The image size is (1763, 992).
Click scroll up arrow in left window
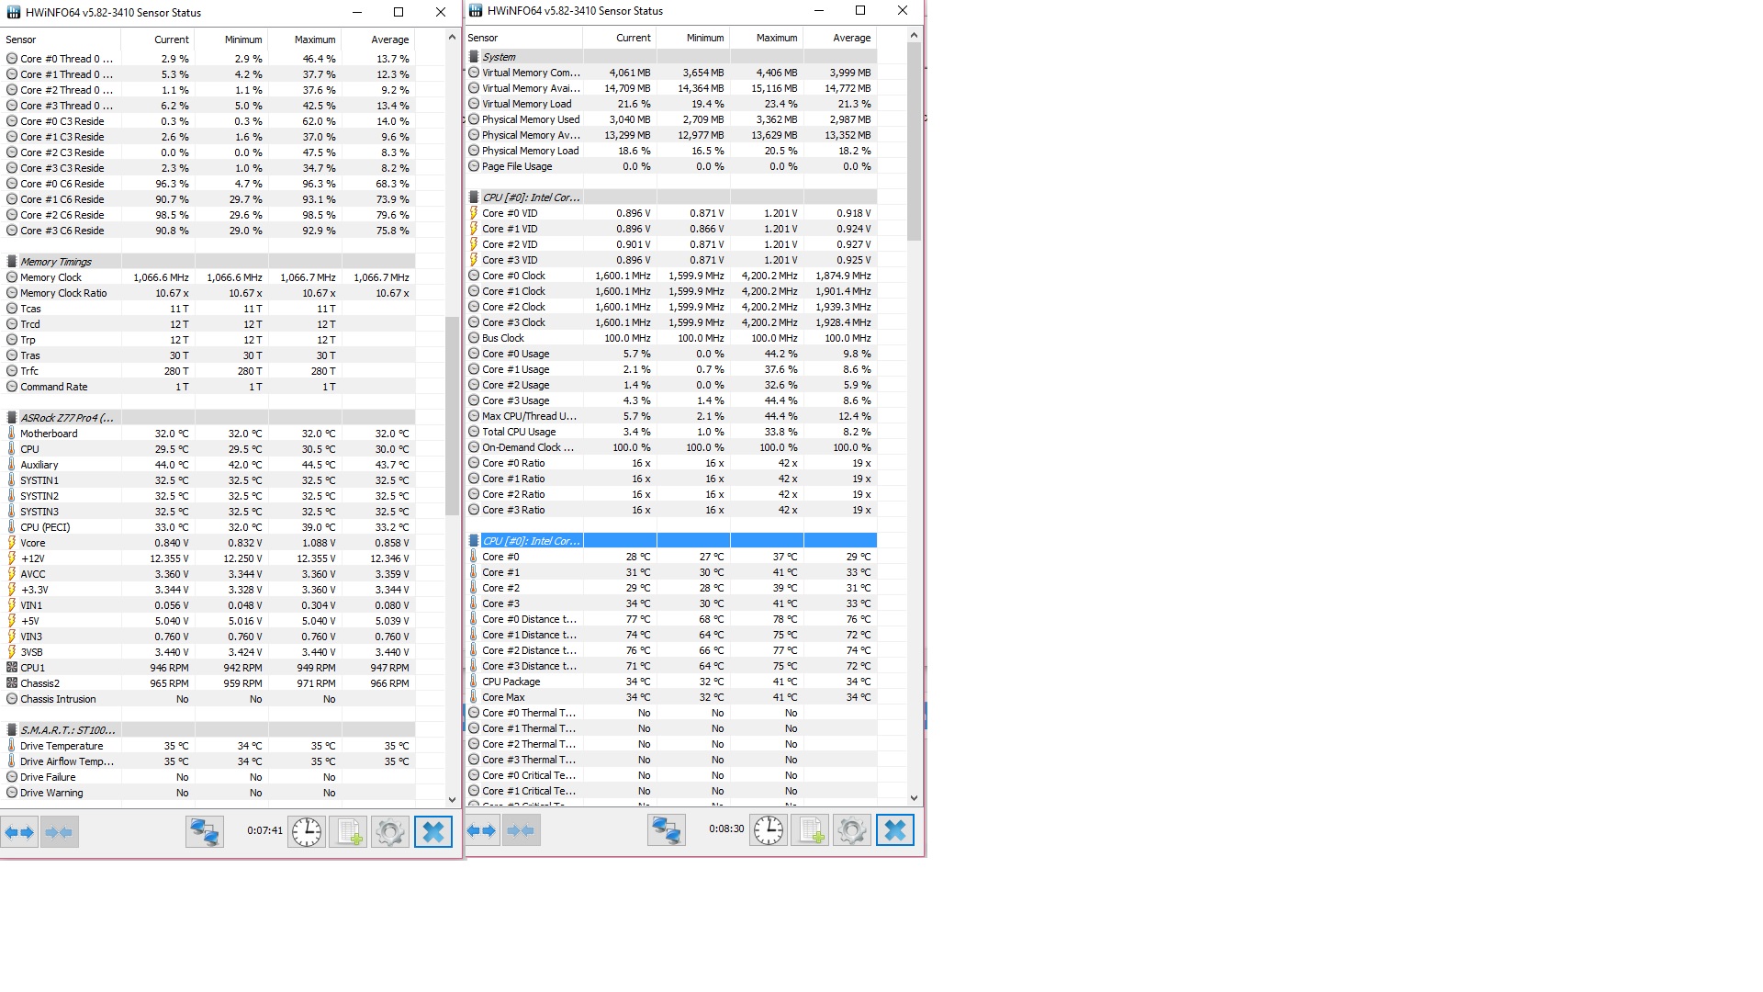click(x=452, y=38)
